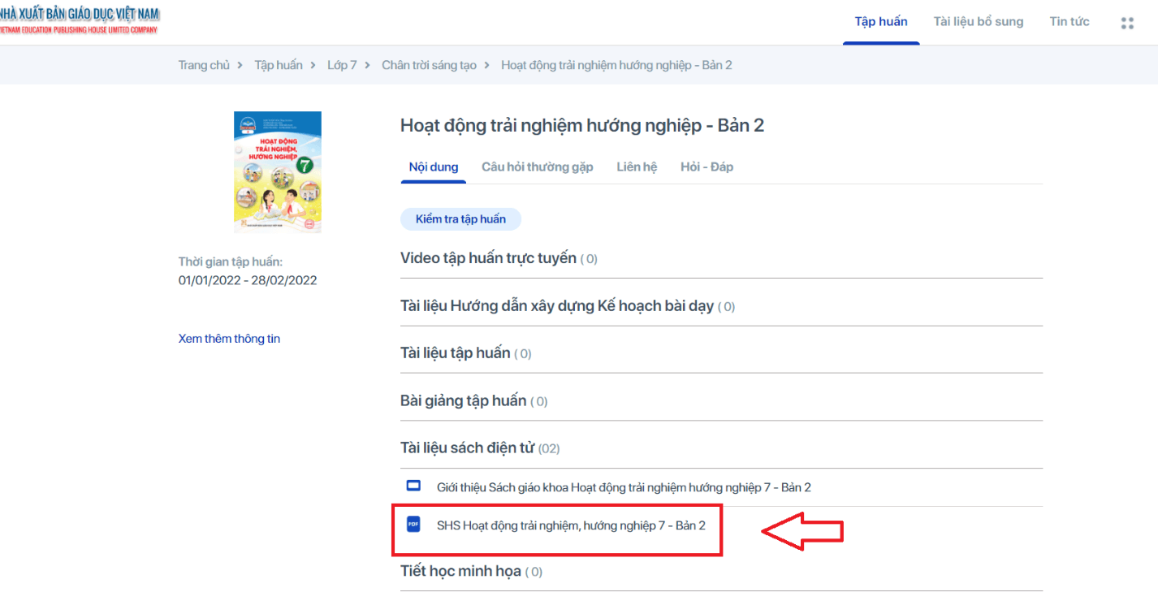Switch to the Tập huấn top tab
This screenshot has height=601, width=1158.
[881, 22]
